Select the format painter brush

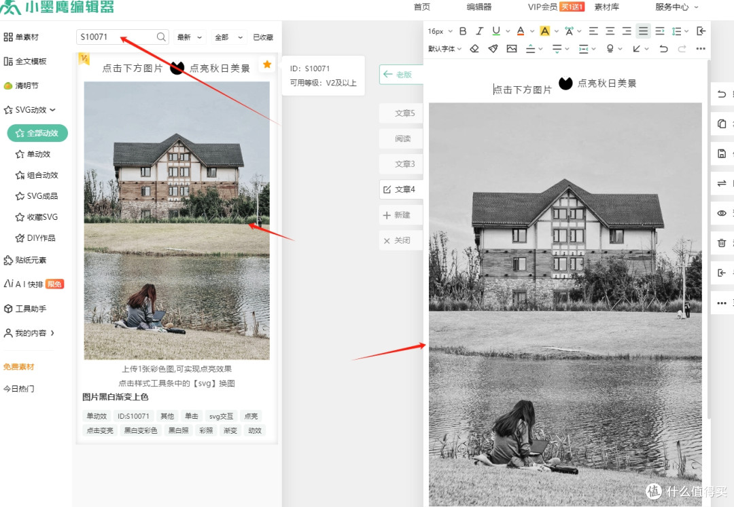coord(493,49)
